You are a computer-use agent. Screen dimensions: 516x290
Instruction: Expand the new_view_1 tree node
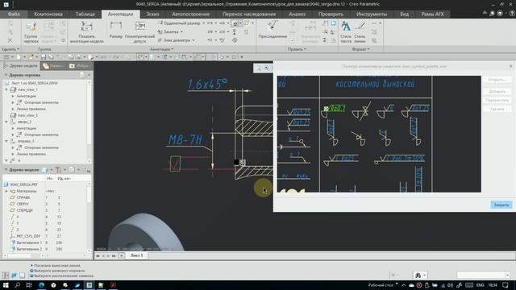click(x=6, y=89)
